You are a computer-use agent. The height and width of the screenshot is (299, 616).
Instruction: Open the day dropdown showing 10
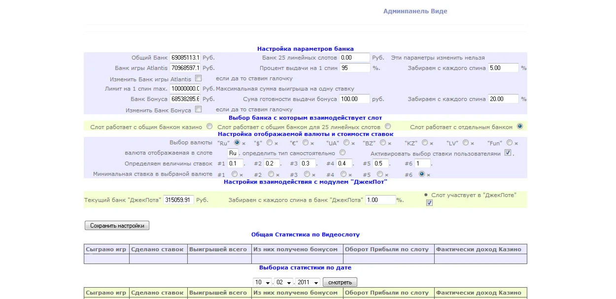[x=263, y=283]
